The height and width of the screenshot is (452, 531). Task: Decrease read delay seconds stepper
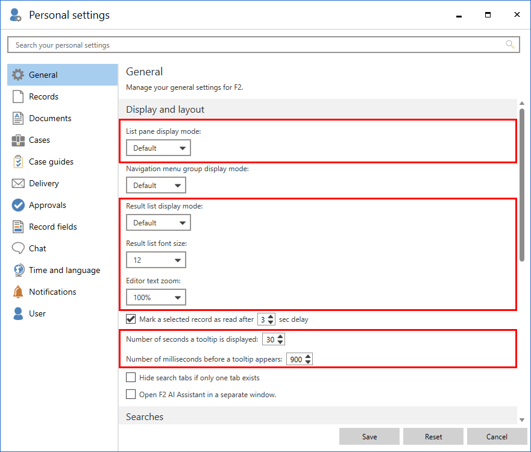point(271,322)
